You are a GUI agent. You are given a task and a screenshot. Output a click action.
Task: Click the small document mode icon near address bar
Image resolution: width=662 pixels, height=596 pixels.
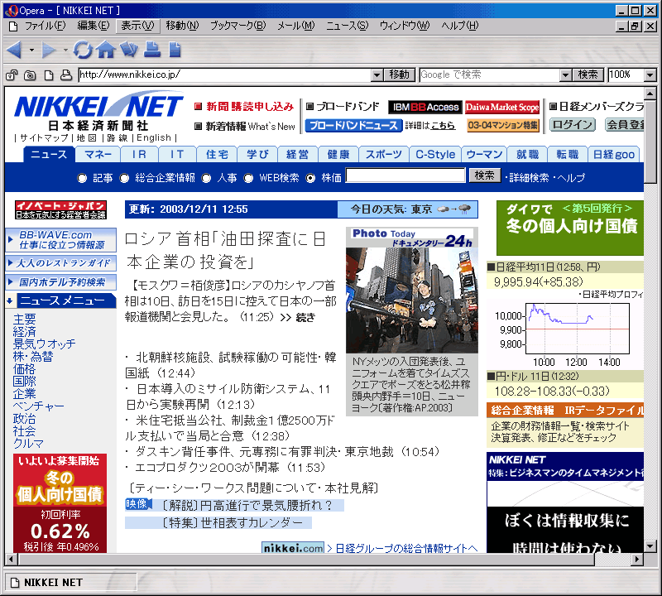49,75
